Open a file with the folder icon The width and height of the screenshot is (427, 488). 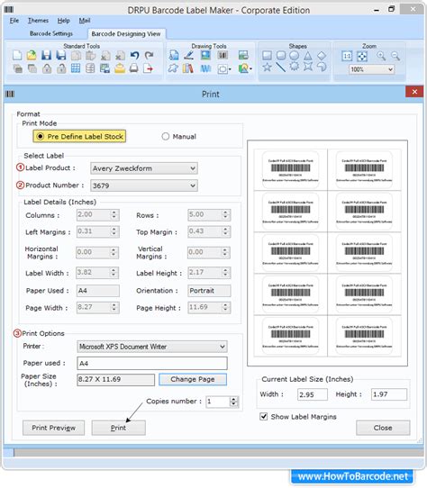coord(32,56)
